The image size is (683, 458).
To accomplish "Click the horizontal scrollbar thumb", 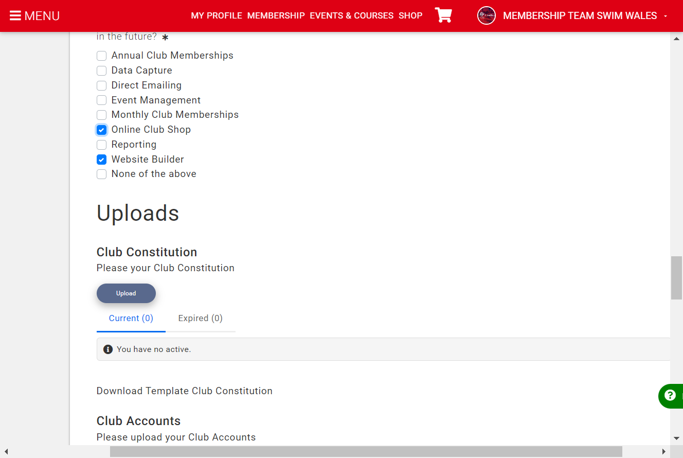I will pos(366,452).
